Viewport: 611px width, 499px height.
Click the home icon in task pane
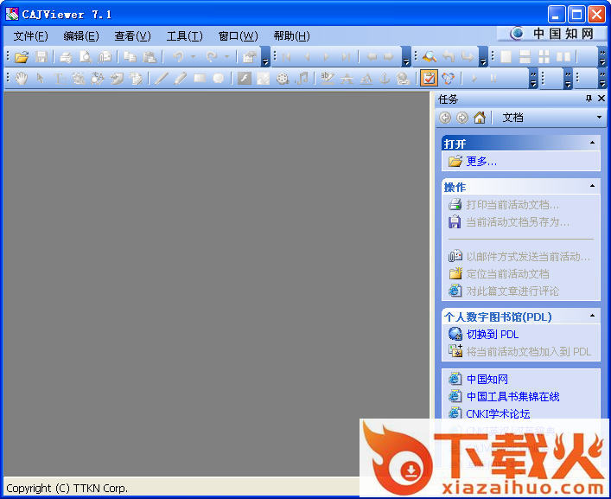(480, 118)
